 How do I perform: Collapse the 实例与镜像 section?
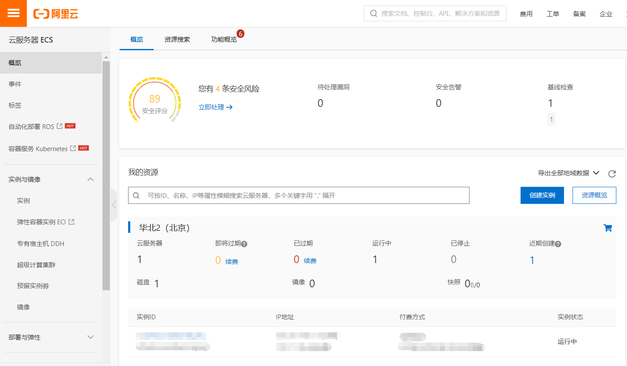[x=91, y=179]
